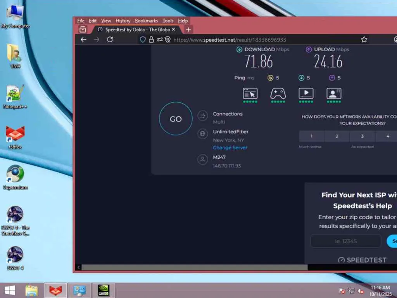
Task: Reload the Speedtest page
Action: (110, 40)
